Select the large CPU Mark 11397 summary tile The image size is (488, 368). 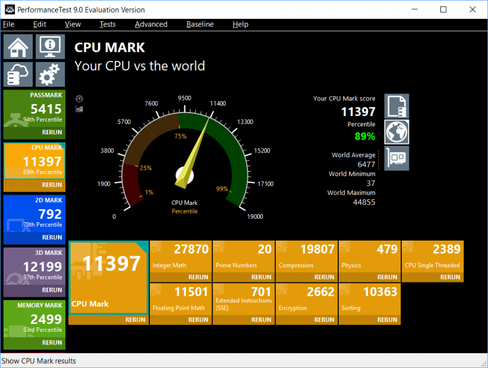coord(109,278)
